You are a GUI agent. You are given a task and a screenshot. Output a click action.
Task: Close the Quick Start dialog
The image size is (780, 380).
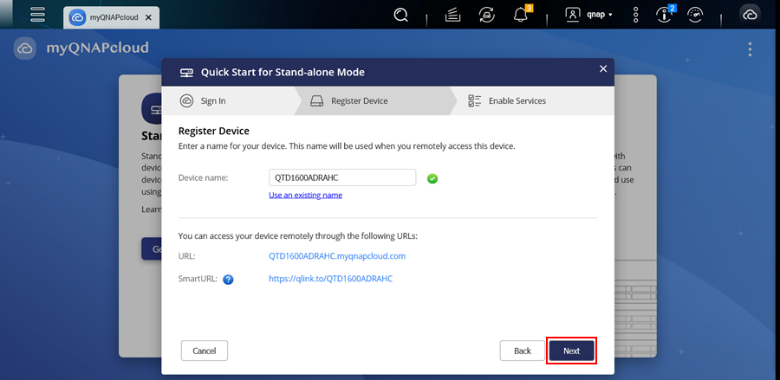pyautogui.click(x=603, y=69)
